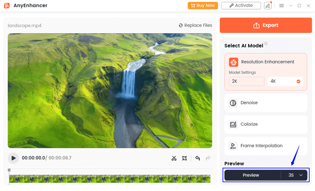315x191 pixels.
Task: Click the timeline playhead marker
Action: [9, 171]
